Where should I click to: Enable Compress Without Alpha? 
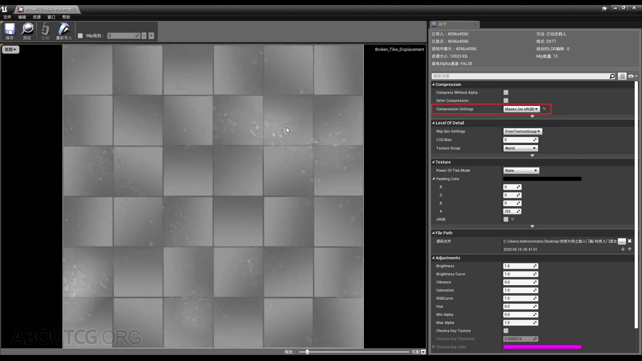[x=506, y=92]
